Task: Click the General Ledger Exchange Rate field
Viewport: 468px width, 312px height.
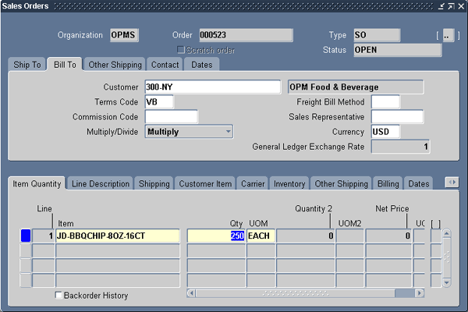Action: [400, 147]
